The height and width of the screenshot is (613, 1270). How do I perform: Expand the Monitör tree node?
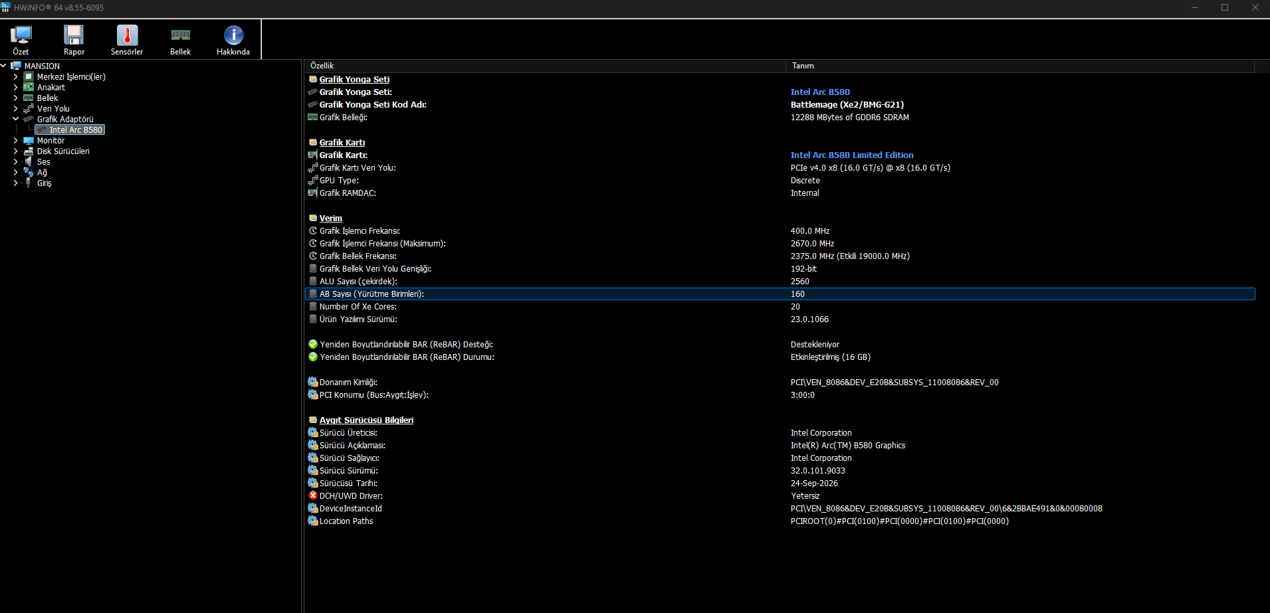tap(15, 141)
